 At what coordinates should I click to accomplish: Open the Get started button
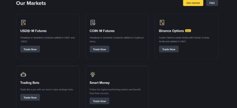(x=193, y=3)
